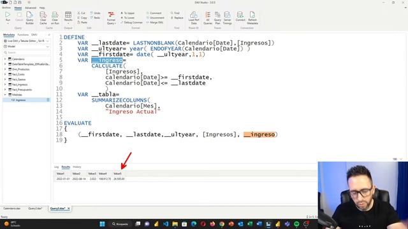Image resolution: width=408 pixels, height=229 pixels.
Task: Run the DAX query
Action: click(8, 17)
